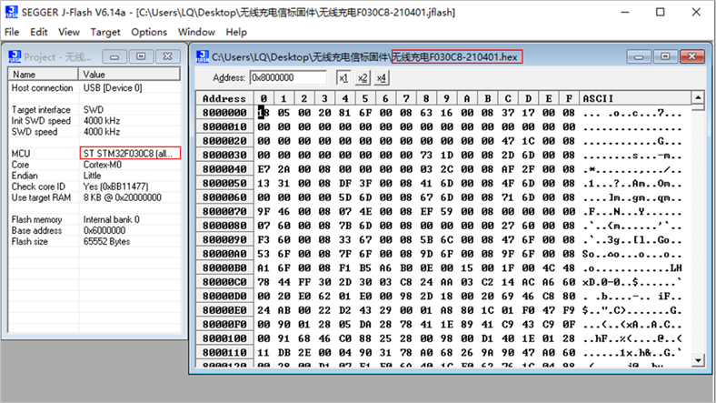Viewport: 716px width, 403px height.
Task: Select the Endian value Little
Action: pyautogui.click(x=93, y=176)
